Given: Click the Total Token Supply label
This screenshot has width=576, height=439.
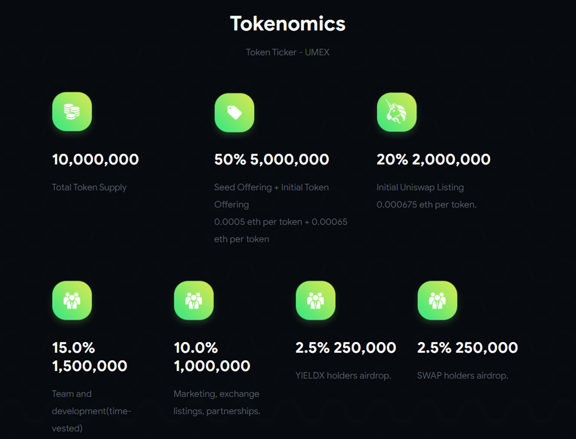Looking at the screenshot, I should 89,187.
